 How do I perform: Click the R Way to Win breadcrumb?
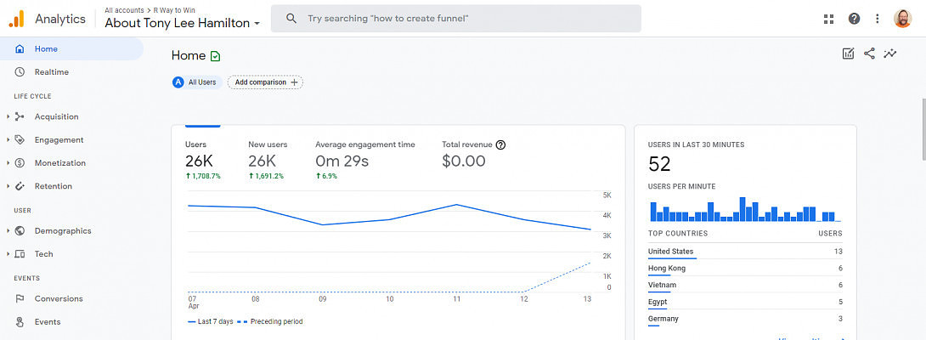click(173, 10)
